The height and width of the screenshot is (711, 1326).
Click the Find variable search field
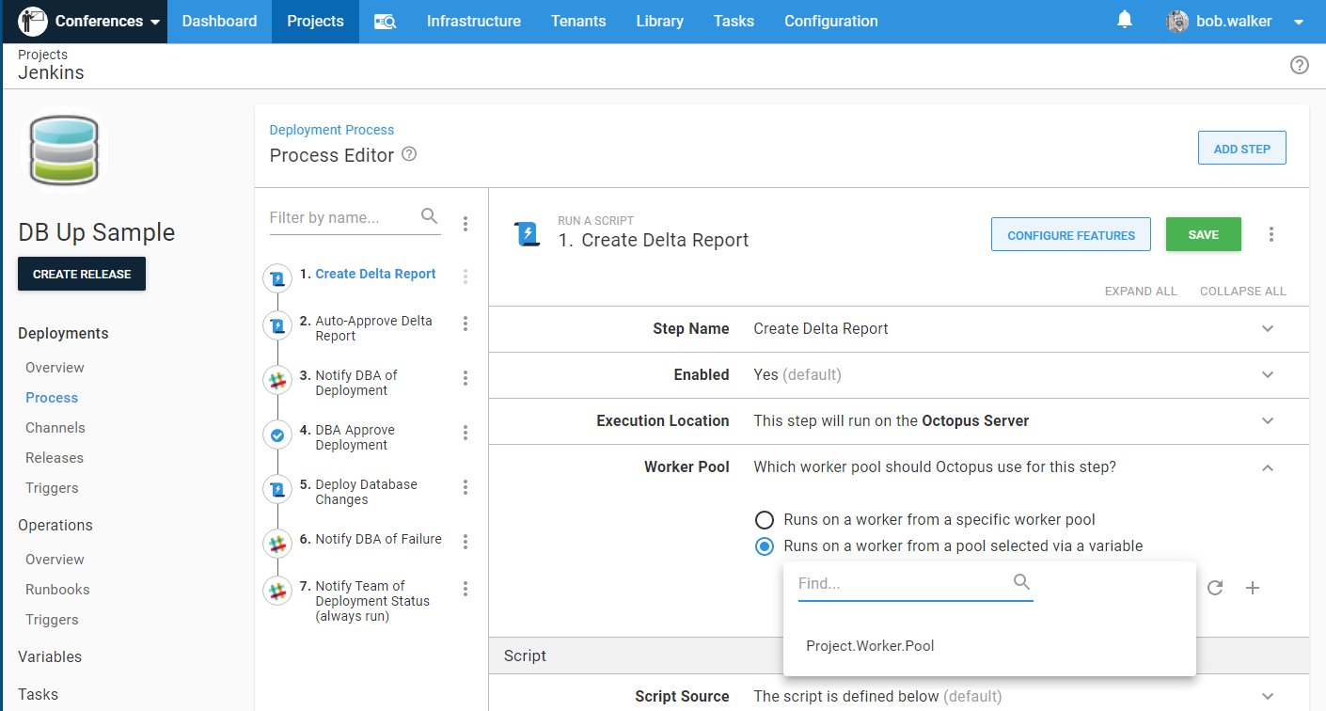(903, 584)
